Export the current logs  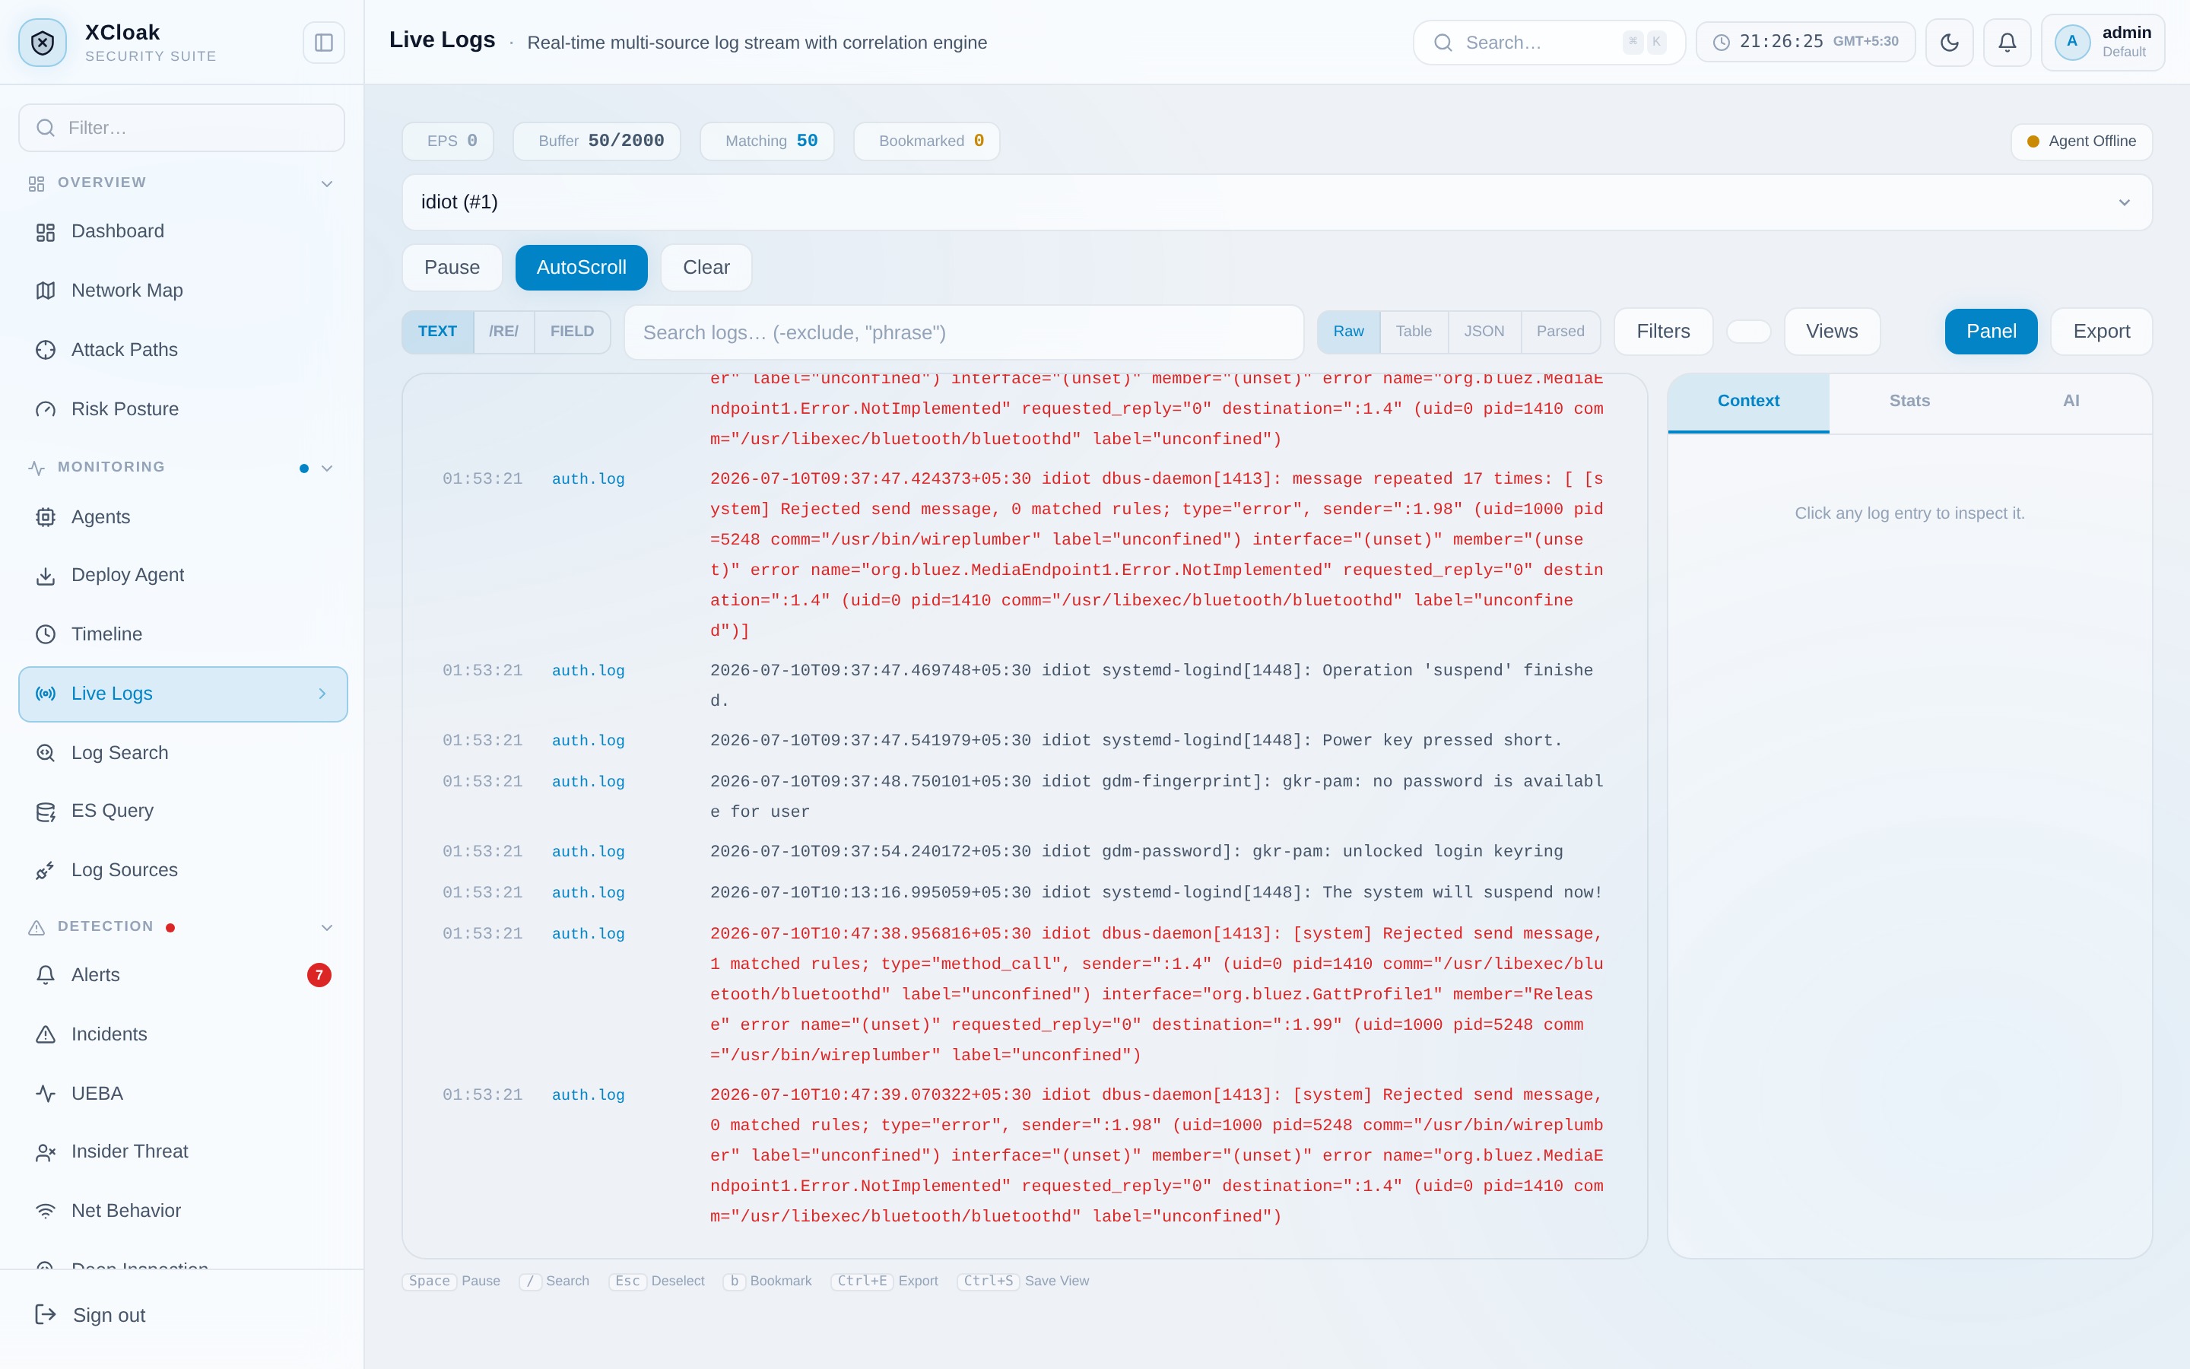pos(2100,332)
